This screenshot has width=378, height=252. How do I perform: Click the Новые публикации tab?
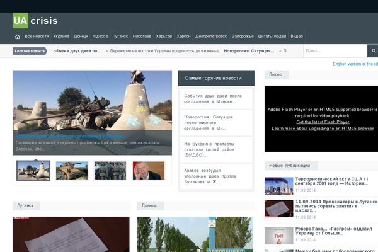290,166
